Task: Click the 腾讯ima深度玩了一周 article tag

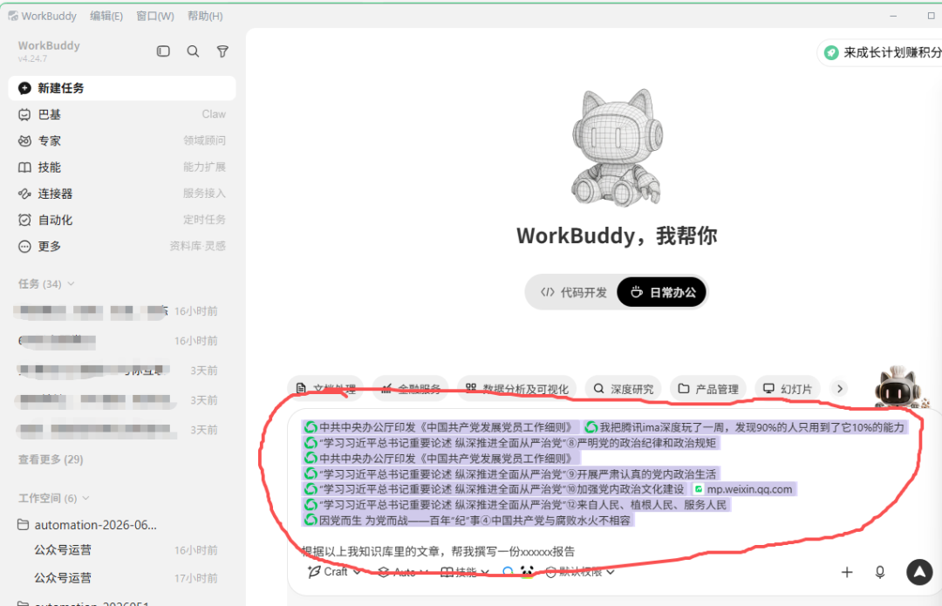Action: pyautogui.click(x=745, y=427)
